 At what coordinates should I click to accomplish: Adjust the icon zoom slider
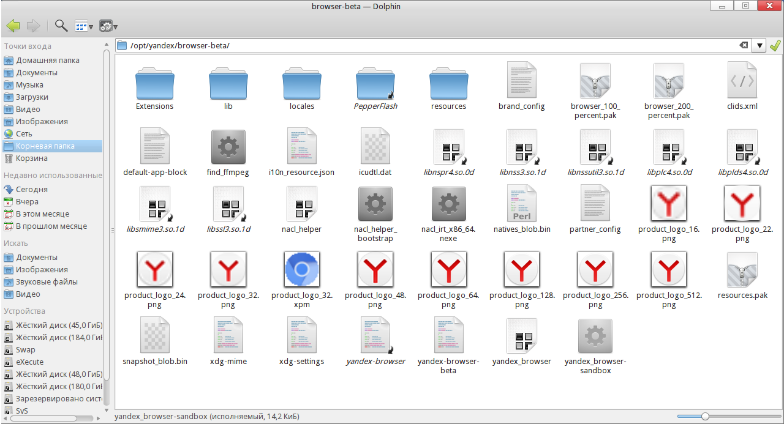point(705,416)
